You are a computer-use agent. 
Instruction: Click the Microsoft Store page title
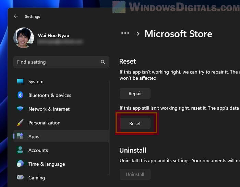[178, 34]
